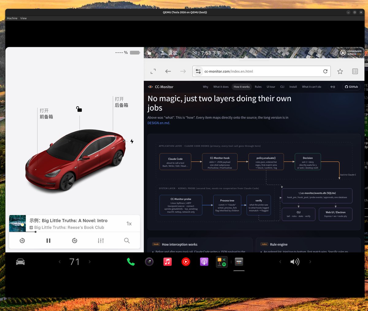
Task: Open the charge port lightning icon
Action: [132, 141]
